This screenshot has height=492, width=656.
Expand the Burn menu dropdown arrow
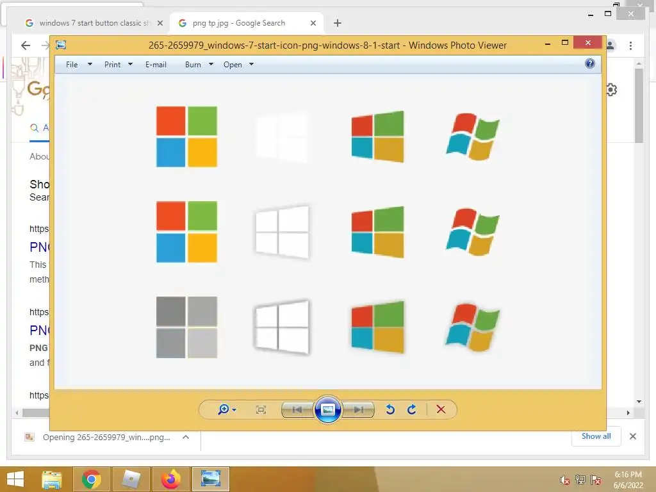[211, 65]
